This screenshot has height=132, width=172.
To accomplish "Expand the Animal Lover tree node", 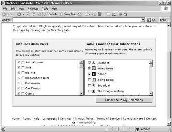I will 19,62.
